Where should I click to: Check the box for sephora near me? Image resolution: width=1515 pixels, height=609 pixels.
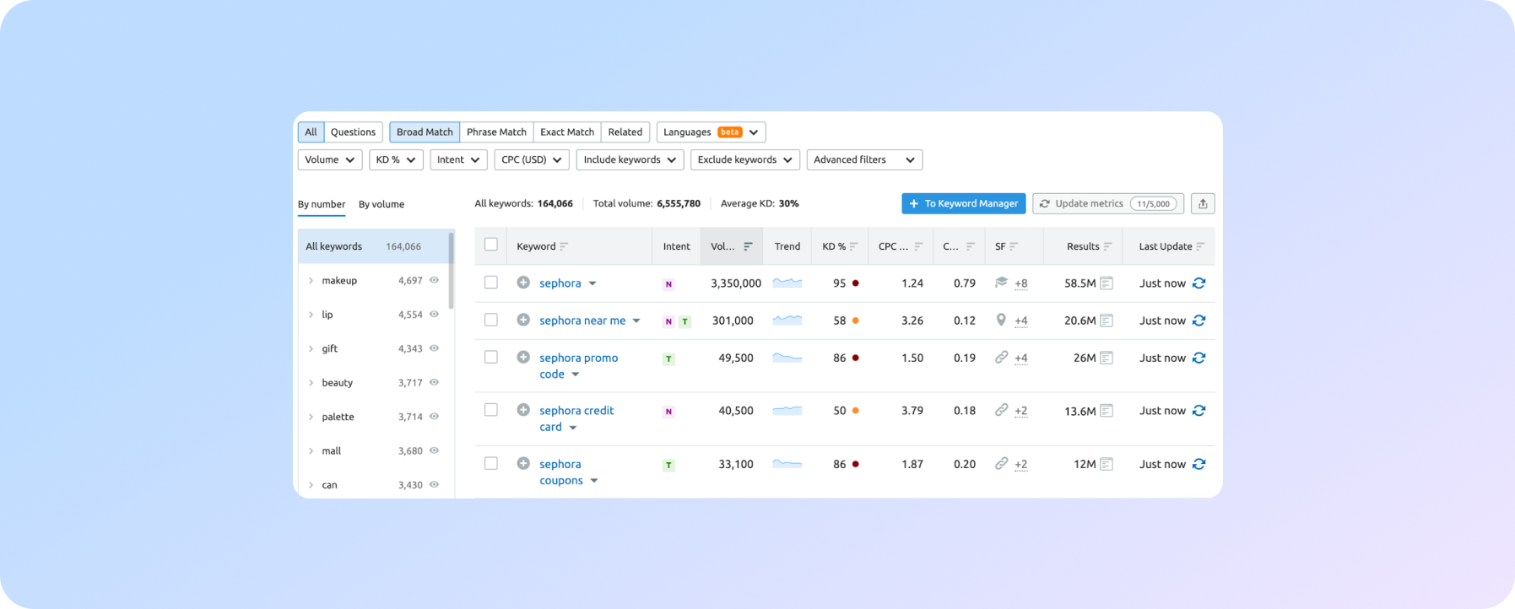[490, 320]
